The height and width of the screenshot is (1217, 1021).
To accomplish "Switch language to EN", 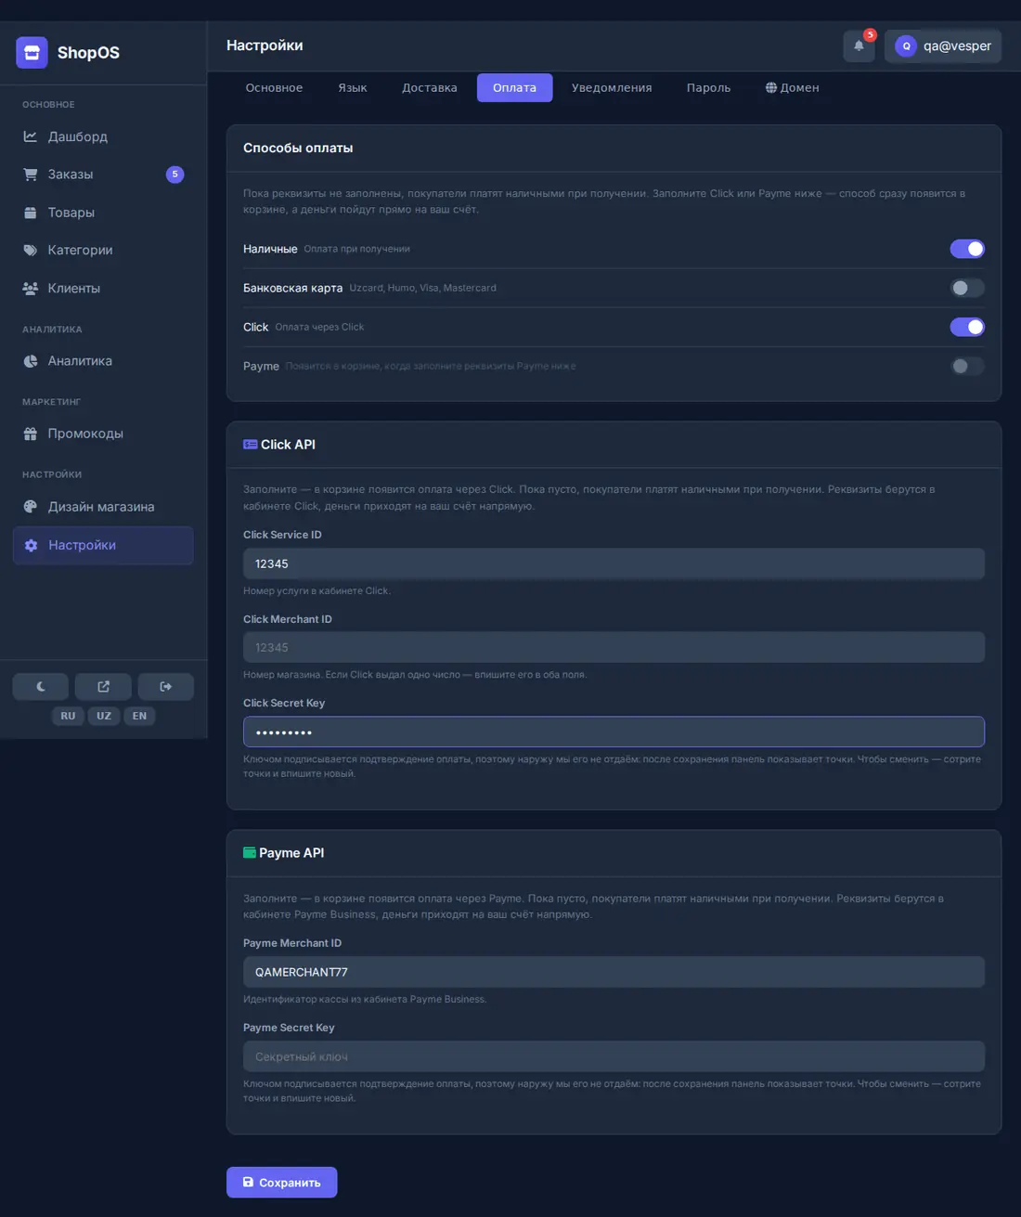I will pyautogui.click(x=139, y=716).
